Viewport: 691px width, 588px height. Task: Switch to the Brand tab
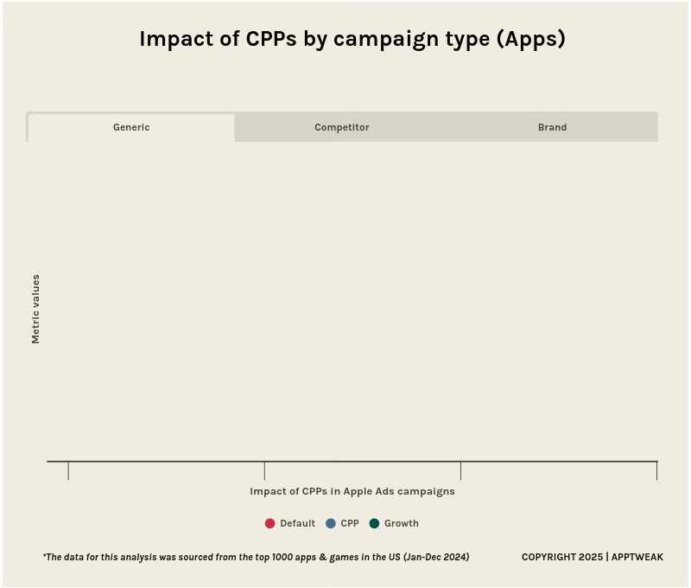[x=552, y=127]
